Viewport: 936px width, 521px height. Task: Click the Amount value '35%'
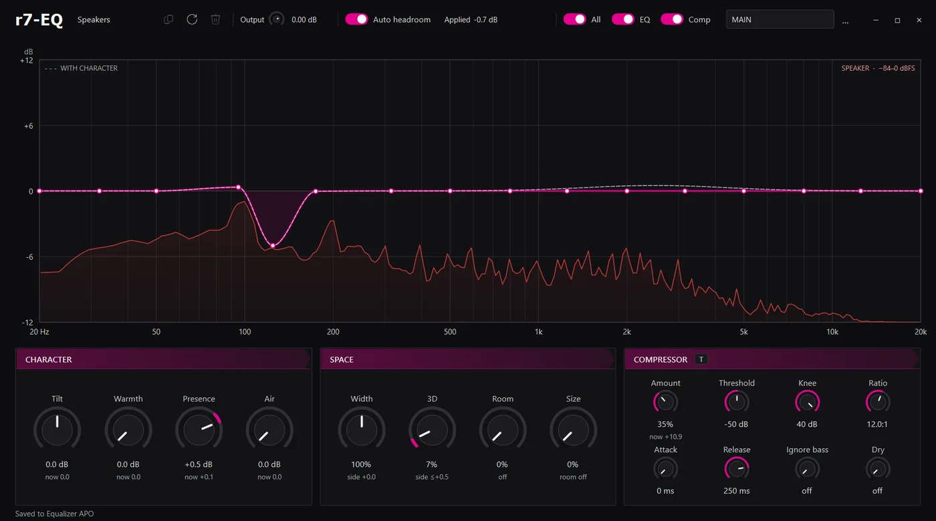pos(665,424)
